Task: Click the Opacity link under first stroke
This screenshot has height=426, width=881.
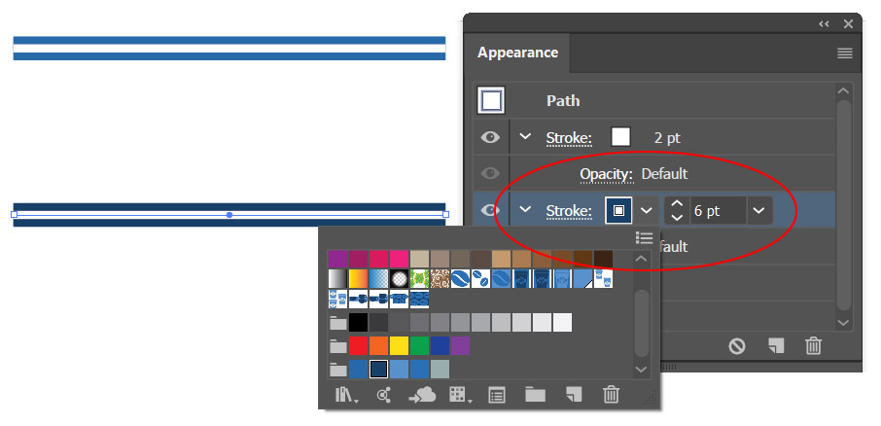Action: 606,174
